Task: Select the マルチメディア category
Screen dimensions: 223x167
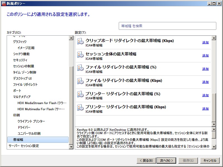Action: pyautogui.click(x=22, y=97)
